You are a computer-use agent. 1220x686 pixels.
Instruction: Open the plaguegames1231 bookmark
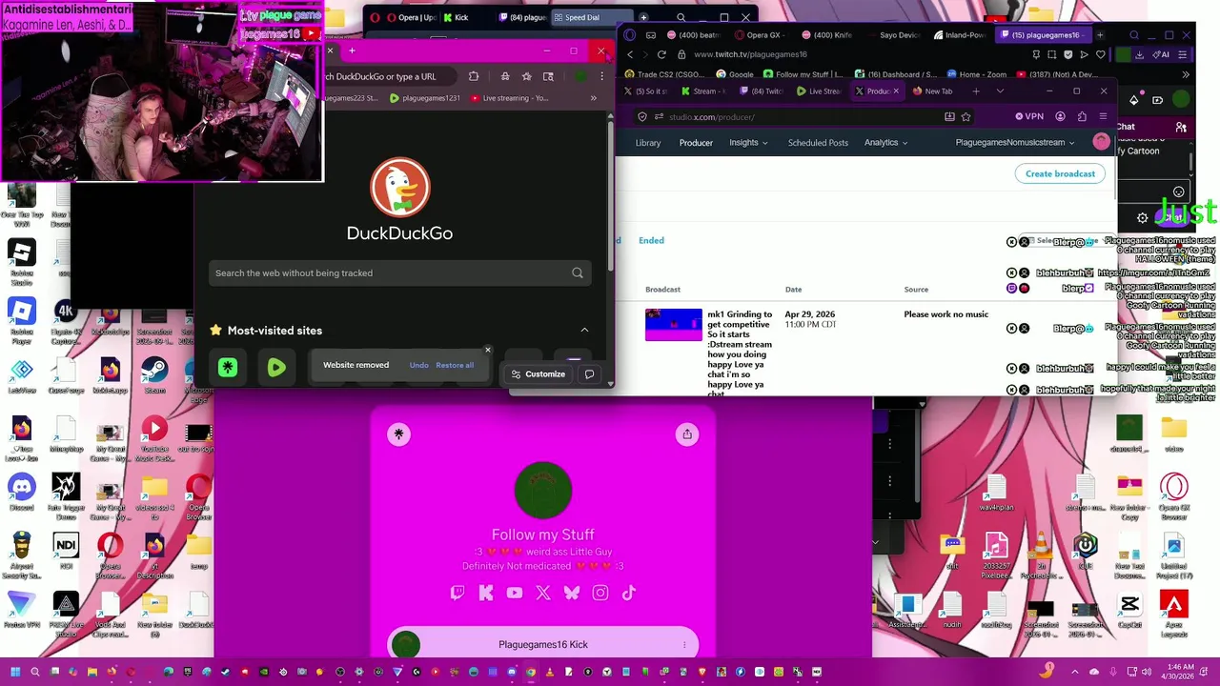coord(424,98)
